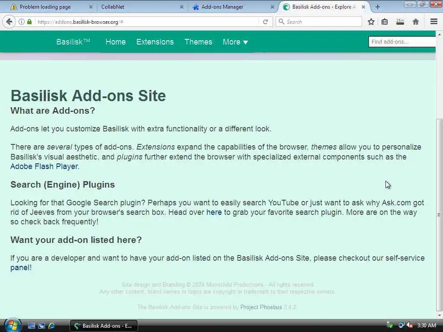
Task: Close the Problem loading page tab
Action: point(91,7)
